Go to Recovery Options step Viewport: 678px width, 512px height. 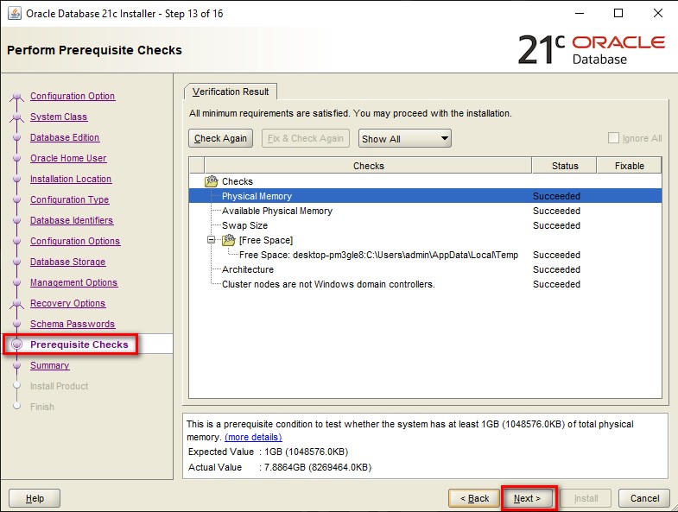click(x=68, y=304)
